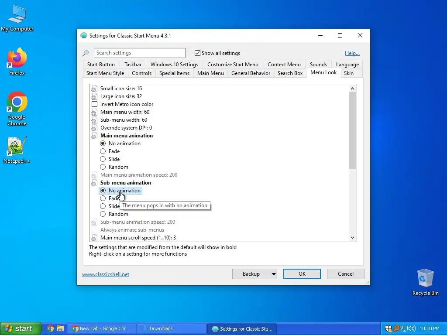Viewport: 447px width, 335px height.
Task: Switch to the Skin tab
Action: pyautogui.click(x=348, y=73)
